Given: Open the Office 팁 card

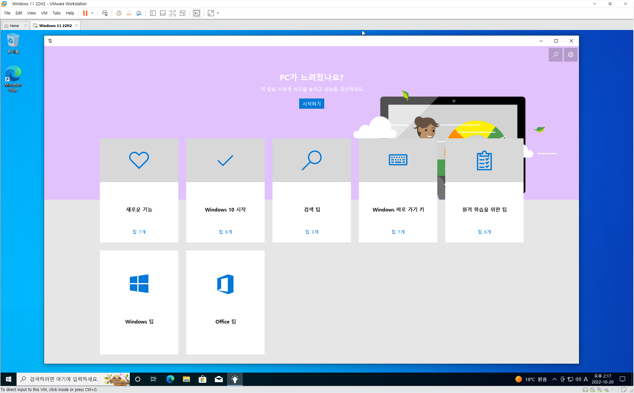Looking at the screenshot, I should point(225,302).
